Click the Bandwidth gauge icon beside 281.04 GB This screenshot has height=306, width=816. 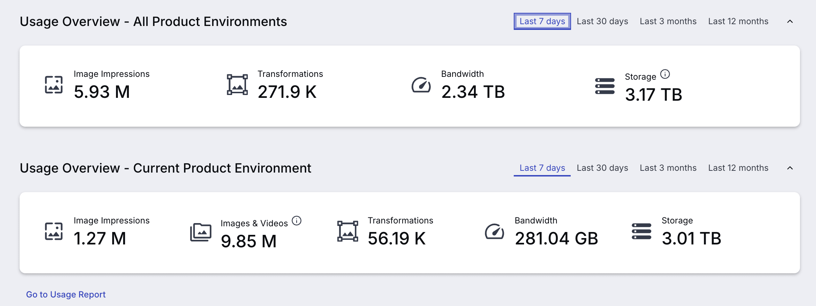click(495, 231)
